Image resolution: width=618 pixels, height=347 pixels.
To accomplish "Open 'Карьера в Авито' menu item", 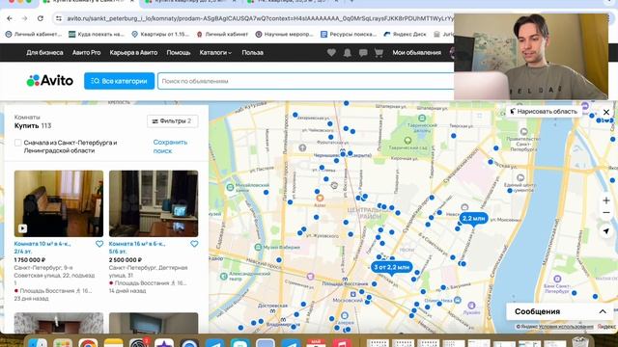I will point(133,52).
